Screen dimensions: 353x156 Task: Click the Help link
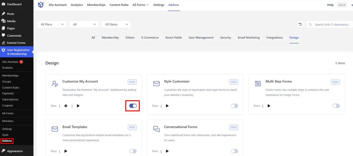point(330,5)
